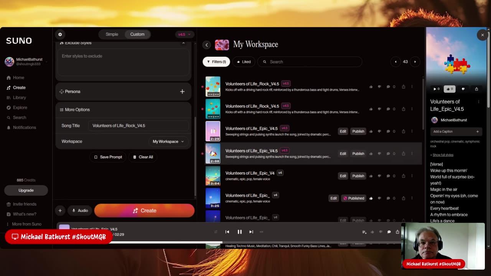Image resolution: width=491 pixels, height=276 pixels.
Task: Go back using the arrow beside My Workspace
Action: point(206,45)
